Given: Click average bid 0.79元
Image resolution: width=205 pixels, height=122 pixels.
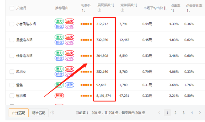Looking at the screenshot, I should [x=147, y=72].
